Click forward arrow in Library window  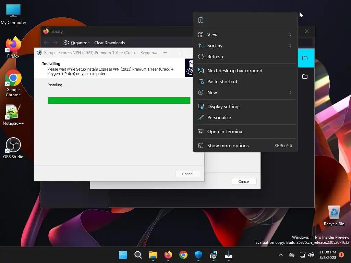(55, 42)
